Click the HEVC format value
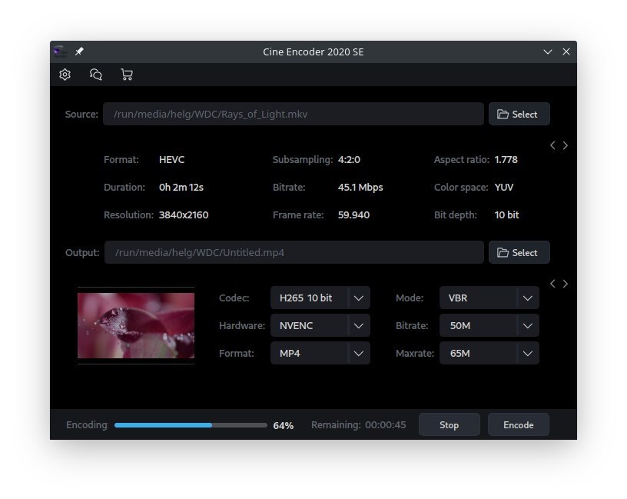627x499 pixels. coord(171,160)
